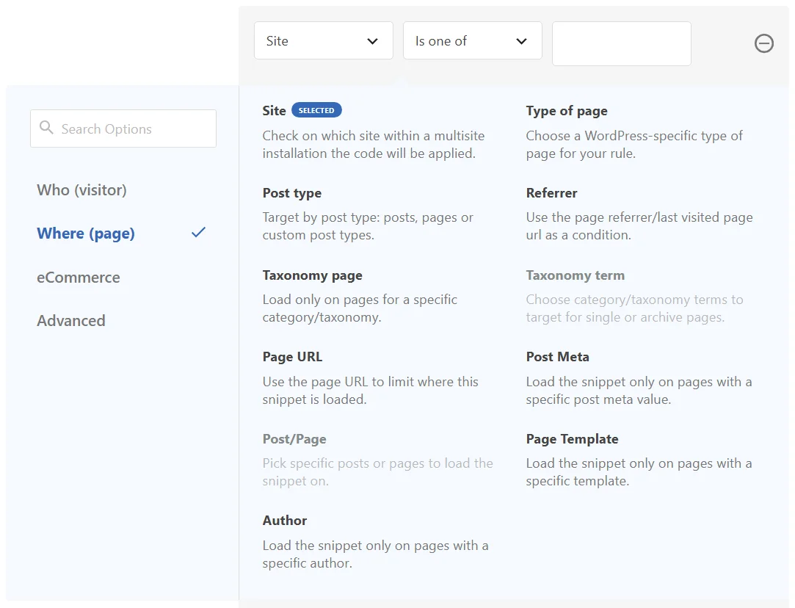Image resolution: width=795 pixels, height=608 pixels.
Task: Click the SELECTED badge next to Site
Action: pos(316,110)
